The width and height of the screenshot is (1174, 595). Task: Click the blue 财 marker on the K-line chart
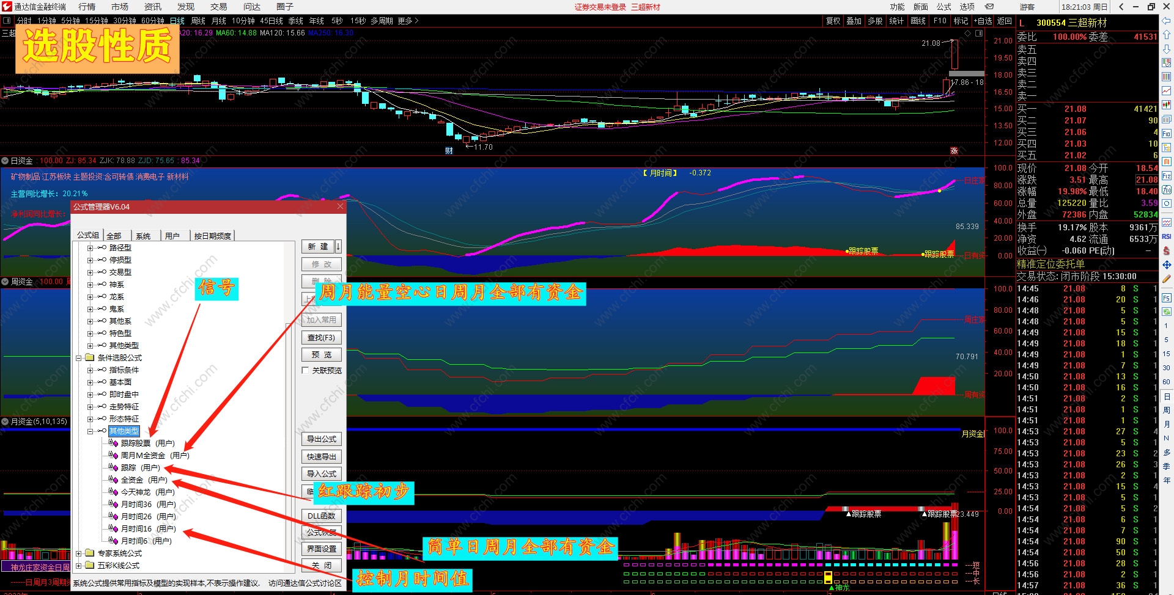point(449,151)
